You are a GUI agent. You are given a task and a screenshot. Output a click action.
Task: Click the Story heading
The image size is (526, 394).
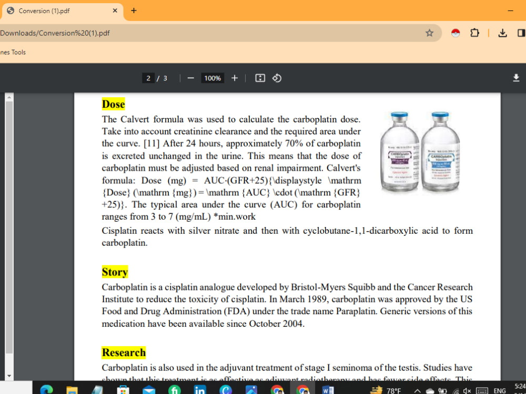point(115,272)
